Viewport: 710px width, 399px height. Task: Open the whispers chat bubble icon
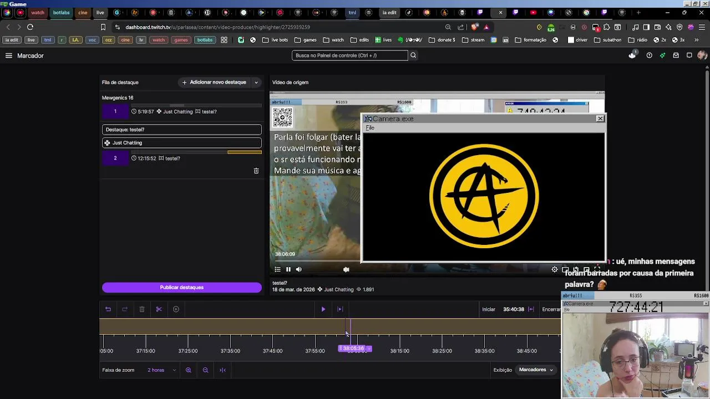coord(689,55)
